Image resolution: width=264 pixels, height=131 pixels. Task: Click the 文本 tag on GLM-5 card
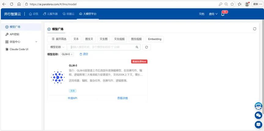coord(73,91)
